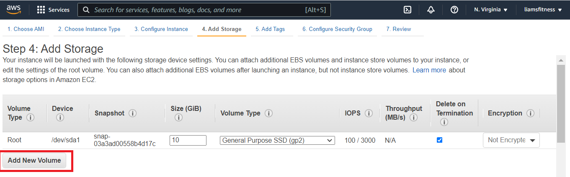Click info icon under Delete on Termination

click(x=444, y=122)
